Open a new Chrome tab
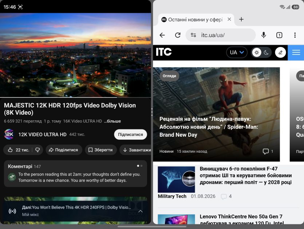Image resolution: width=304 pixels, height=229 pixels. click(241, 19)
